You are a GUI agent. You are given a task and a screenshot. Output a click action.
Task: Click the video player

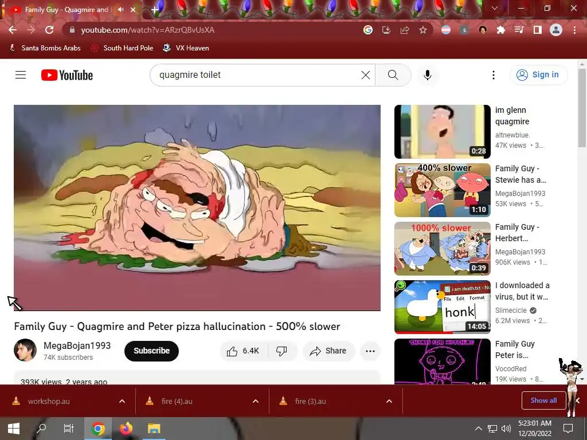[x=197, y=207]
